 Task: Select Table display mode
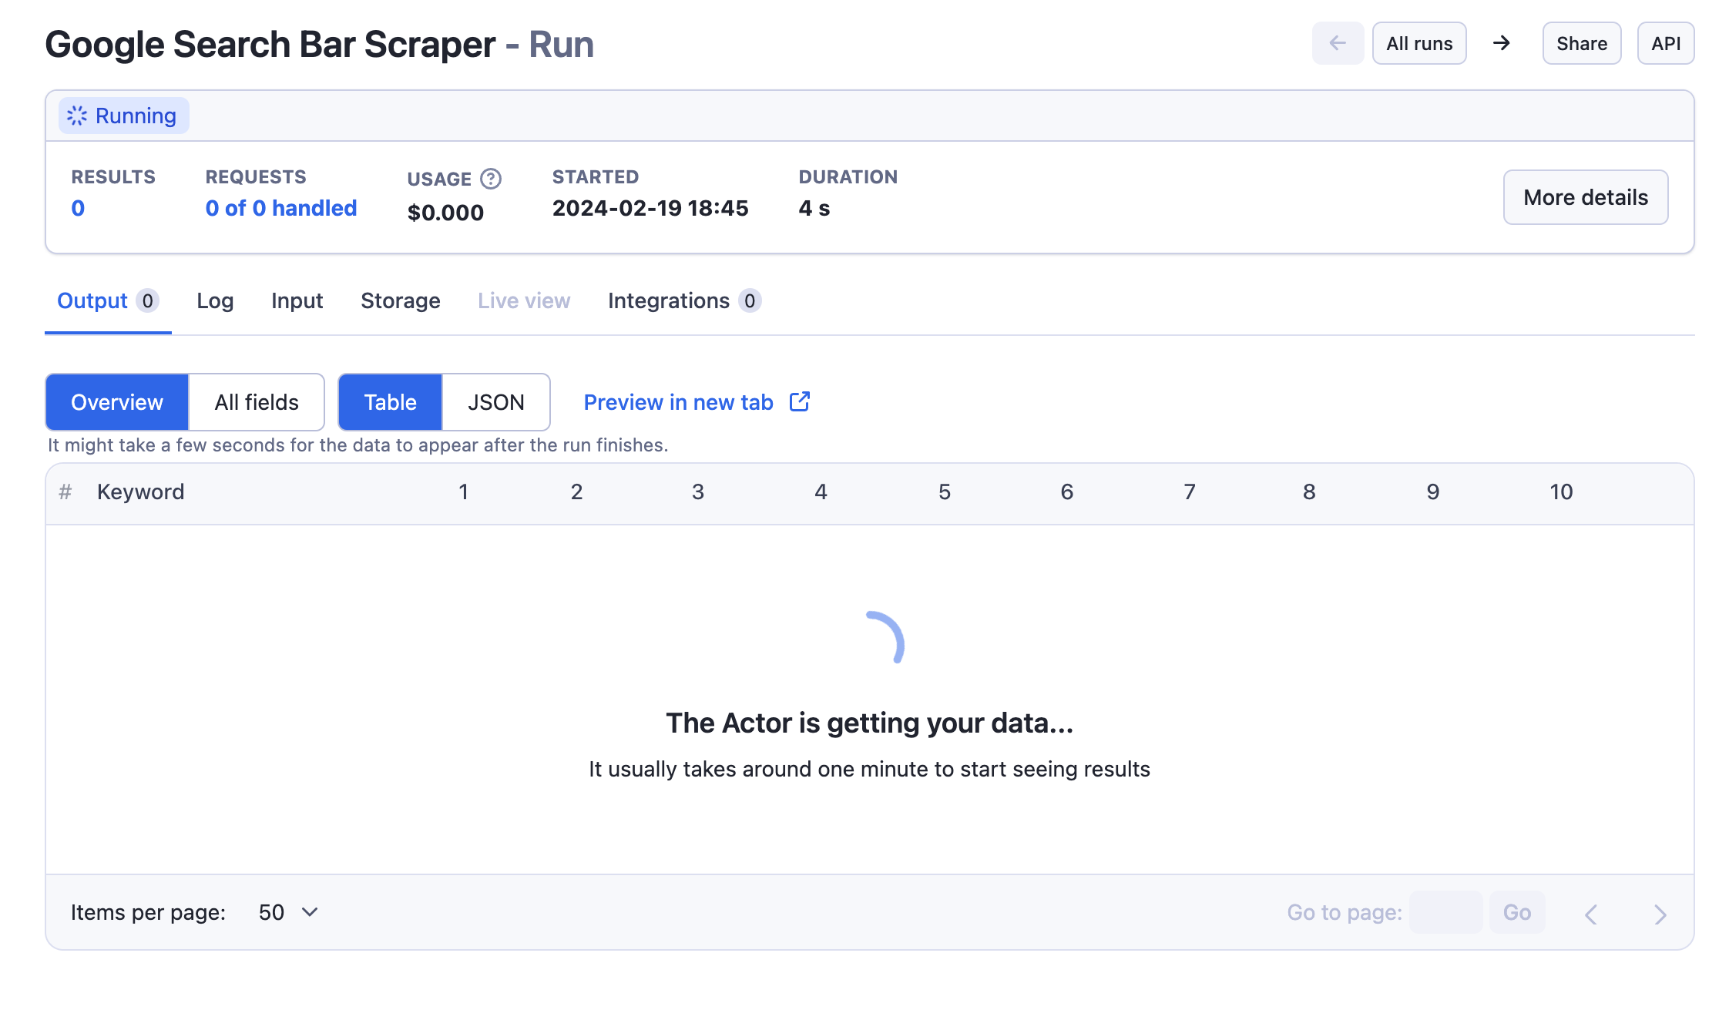(x=390, y=401)
